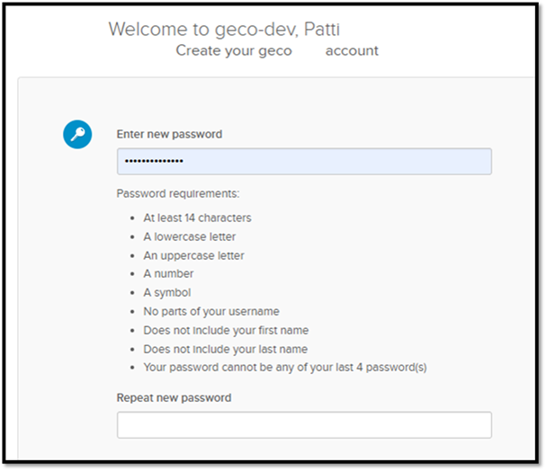Click the name "Patti" in the heading

pos(322,29)
